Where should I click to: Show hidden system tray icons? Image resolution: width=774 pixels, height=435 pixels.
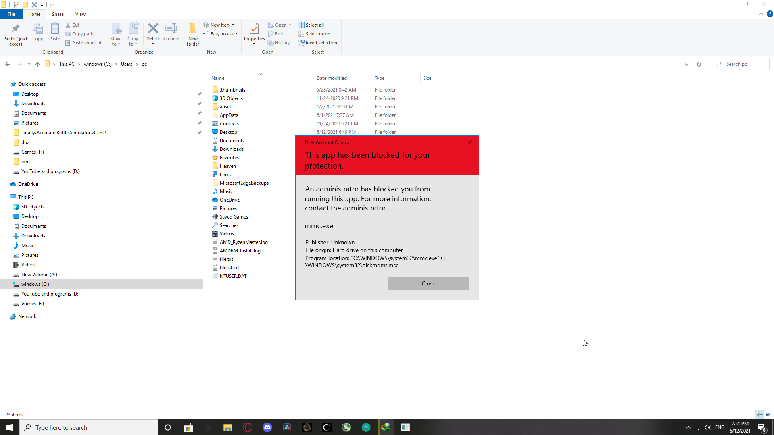[688, 427]
